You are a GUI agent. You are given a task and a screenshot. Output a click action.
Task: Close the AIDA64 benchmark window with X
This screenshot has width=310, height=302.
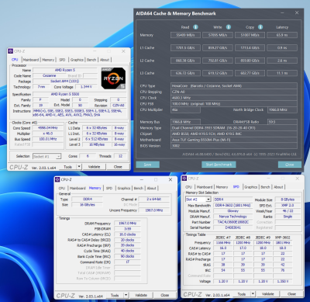click(297, 12)
